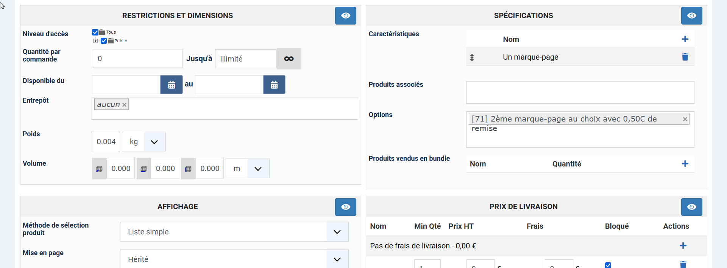Uncheck the 'Public' access level checkbox
The height and width of the screenshot is (268, 727).
click(104, 41)
